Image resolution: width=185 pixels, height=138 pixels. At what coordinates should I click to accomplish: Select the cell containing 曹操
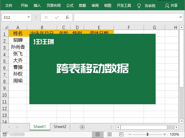point(18,67)
